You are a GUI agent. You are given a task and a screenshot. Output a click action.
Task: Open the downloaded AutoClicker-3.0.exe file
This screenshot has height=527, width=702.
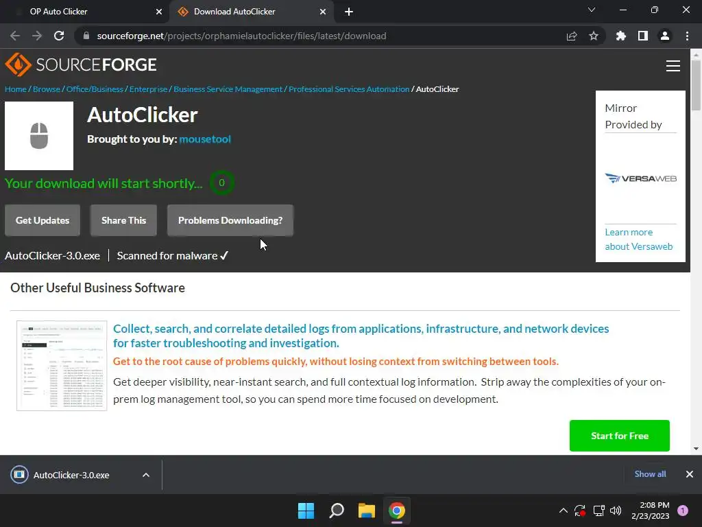[x=71, y=475]
